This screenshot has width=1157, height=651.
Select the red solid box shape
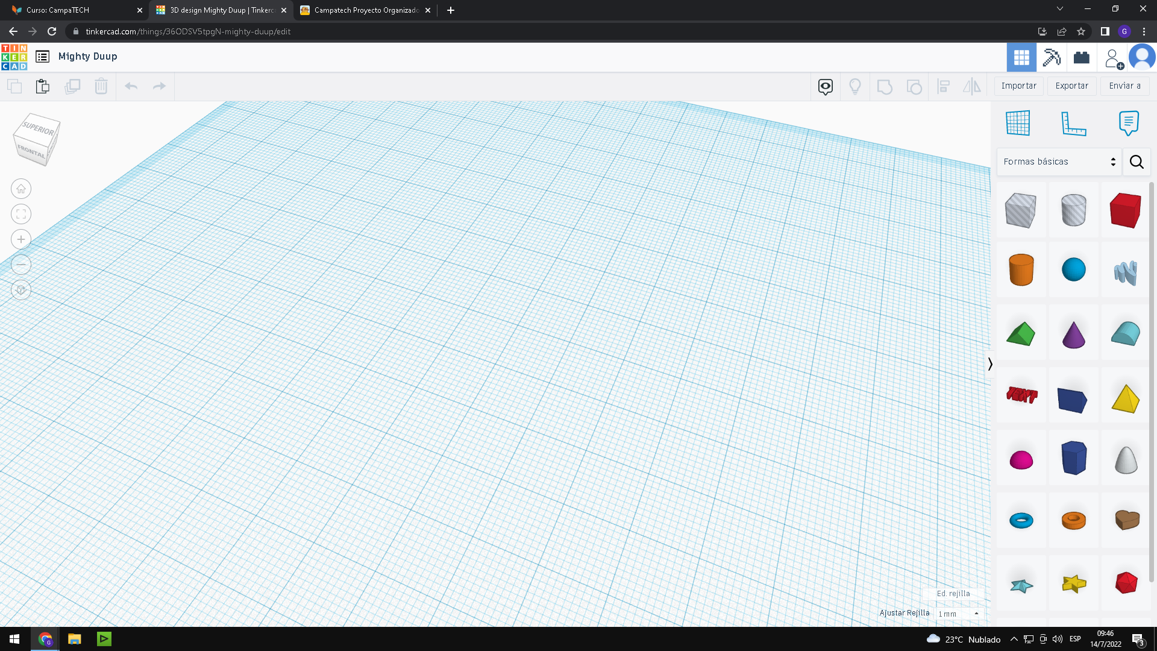click(1125, 210)
